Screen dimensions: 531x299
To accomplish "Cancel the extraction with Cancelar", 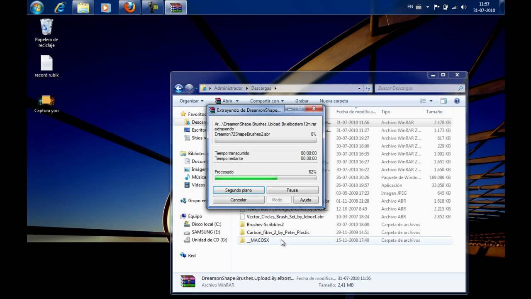I will coord(239,200).
